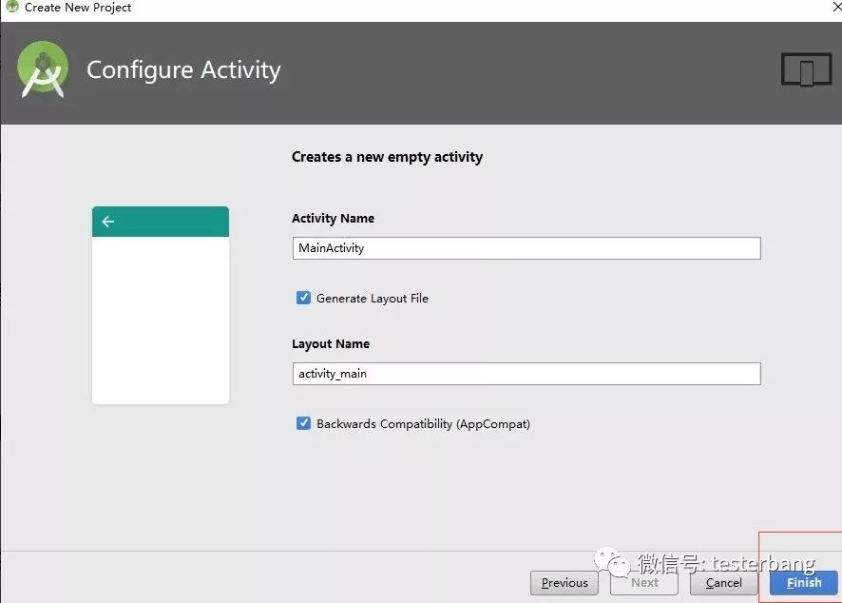Image resolution: width=842 pixels, height=603 pixels.
Task: Click the Android Studio logo in header
Action: (x=43, y=69)
